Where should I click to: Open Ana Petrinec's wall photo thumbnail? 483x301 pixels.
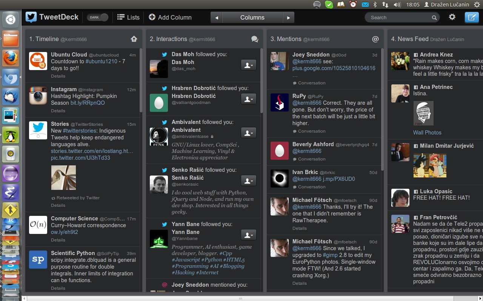[423, 113]
